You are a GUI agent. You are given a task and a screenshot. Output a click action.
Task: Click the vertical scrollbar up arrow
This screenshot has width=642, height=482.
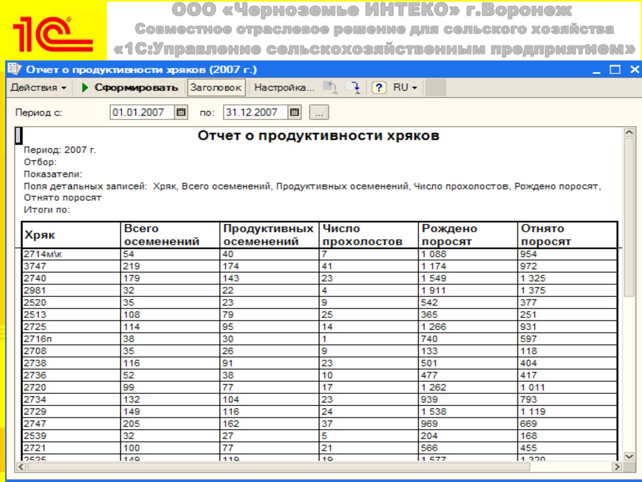pyautogui.click(x=629, y=132)
